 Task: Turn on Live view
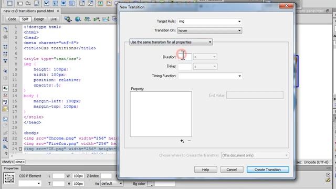(x=54, y=19)
